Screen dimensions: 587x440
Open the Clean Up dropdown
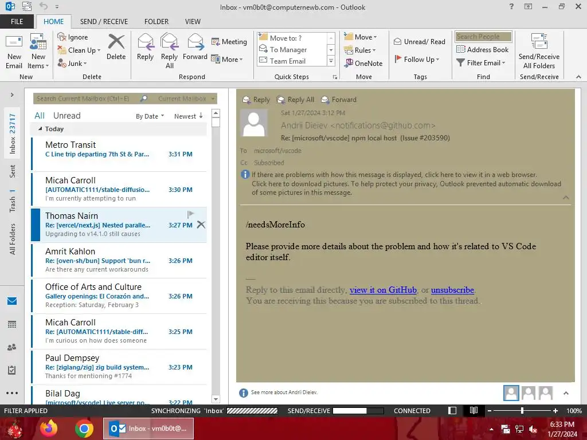[x=79, y=50]
